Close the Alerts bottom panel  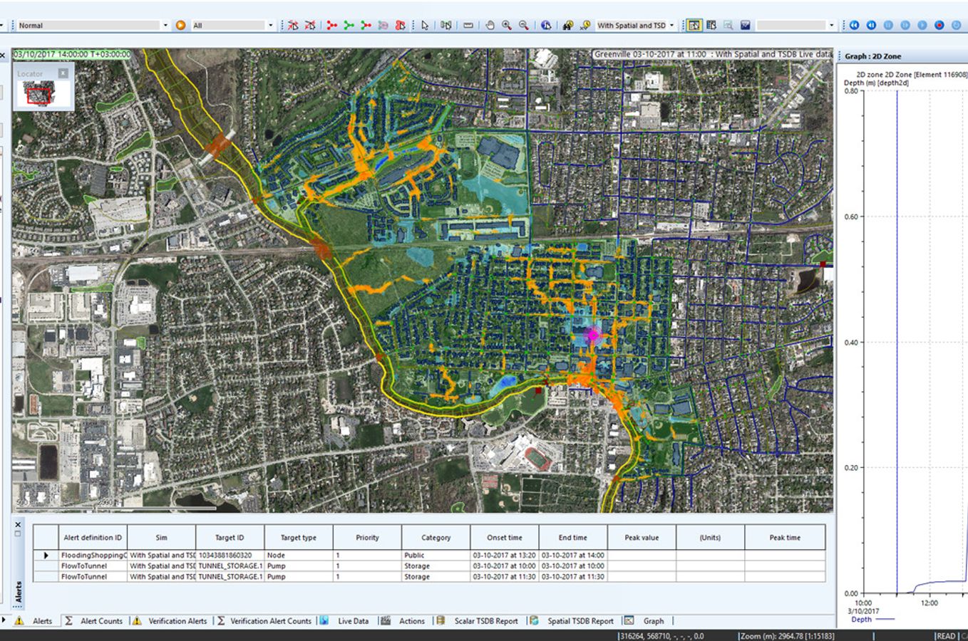[19, 524]
